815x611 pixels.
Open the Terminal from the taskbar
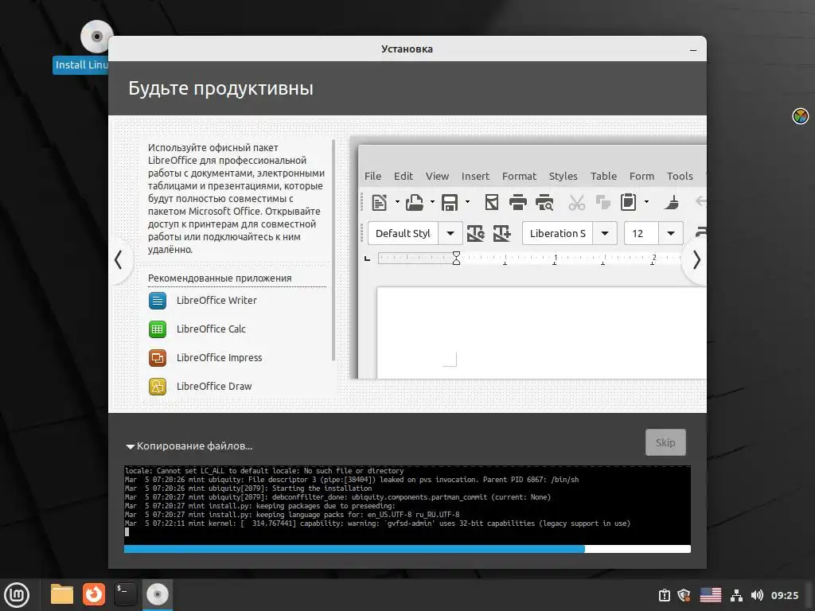coord(125,594)
